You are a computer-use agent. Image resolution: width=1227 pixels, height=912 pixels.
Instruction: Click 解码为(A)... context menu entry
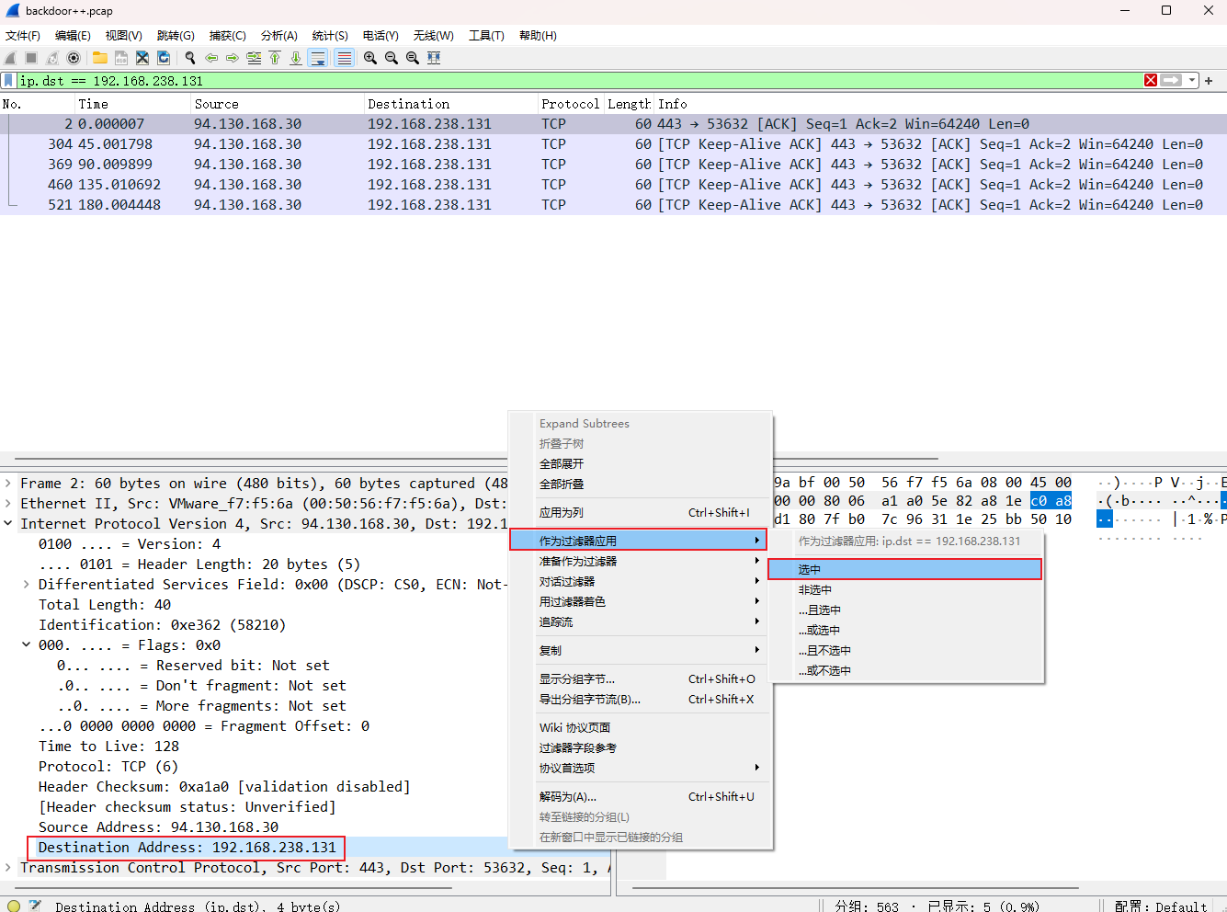coord(639,796)
